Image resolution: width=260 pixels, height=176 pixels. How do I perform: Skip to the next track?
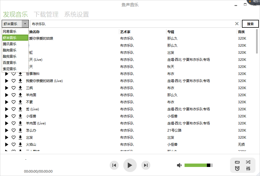(x=146, y=165)
